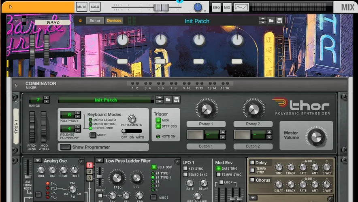The height and width of the screenshot is (202, 358).
Task: Toggle LFO 1 Key Sync
Action: click(185, 168)
